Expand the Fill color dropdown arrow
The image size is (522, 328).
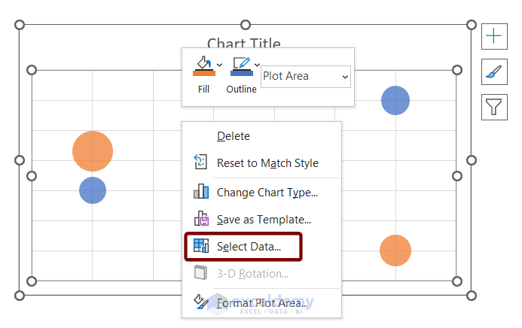tap(220, 65)
